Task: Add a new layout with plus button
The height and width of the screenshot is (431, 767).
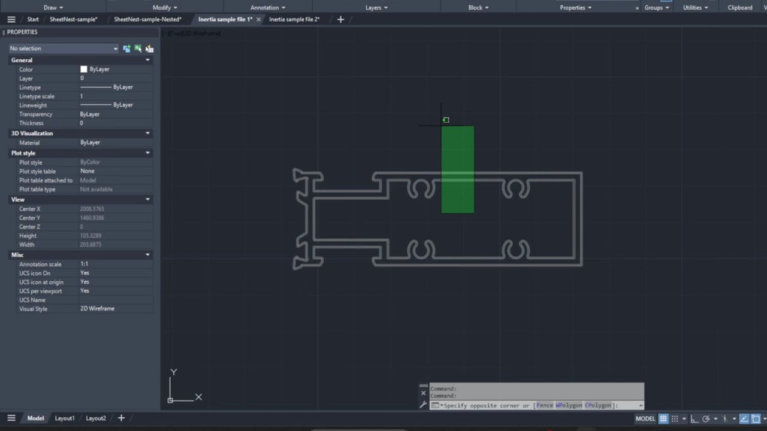Action: point(121,418)
